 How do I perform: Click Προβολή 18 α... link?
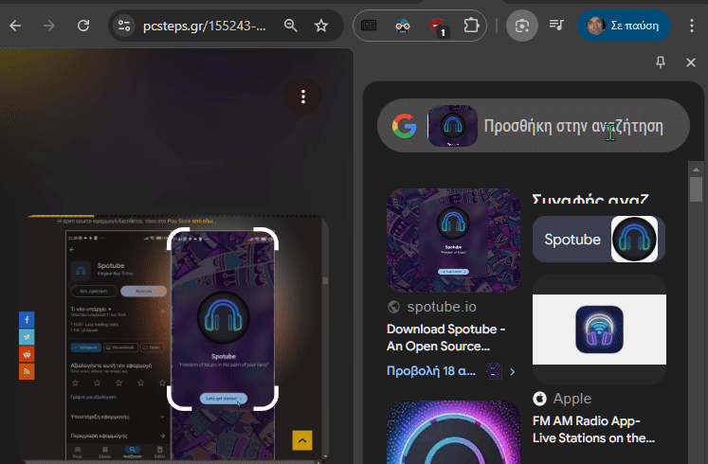point(430,371)
